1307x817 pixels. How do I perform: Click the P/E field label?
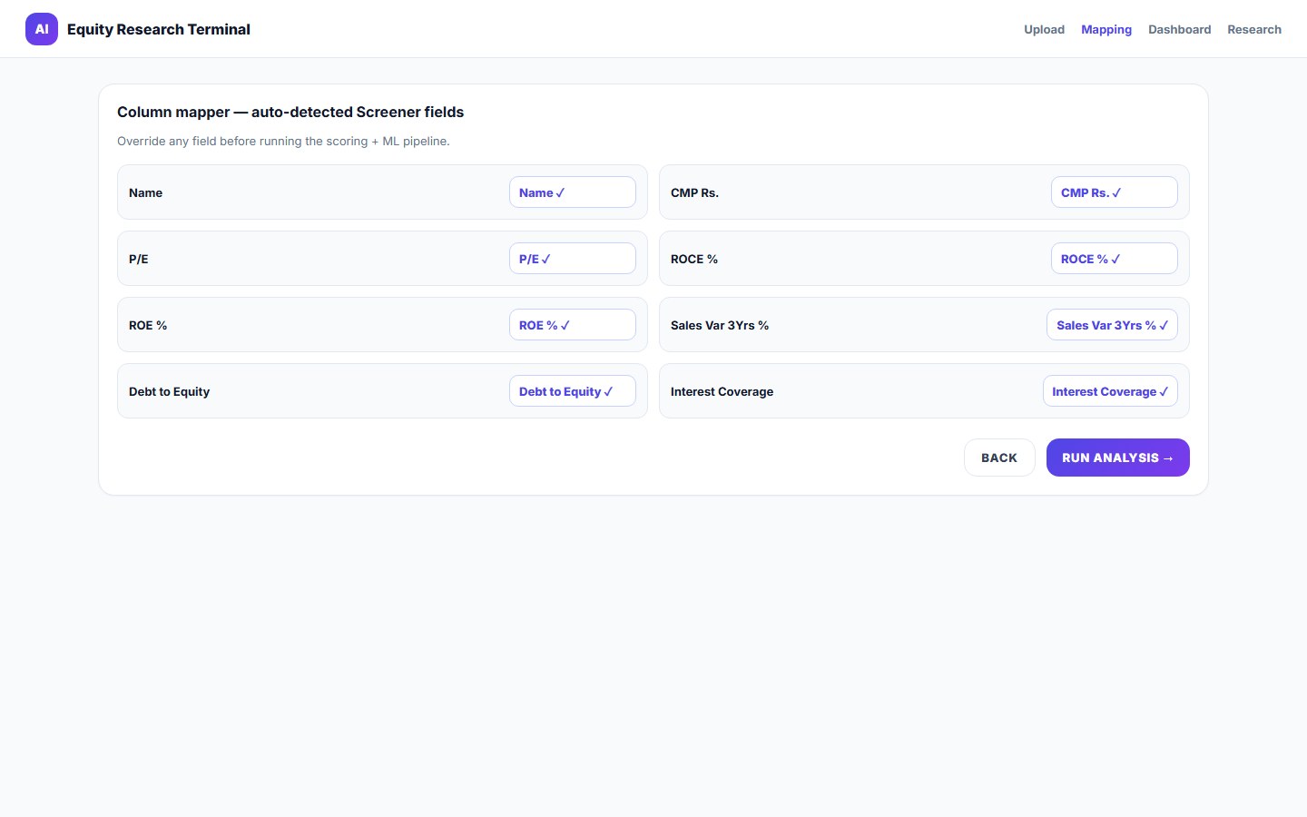click(138, 259)
